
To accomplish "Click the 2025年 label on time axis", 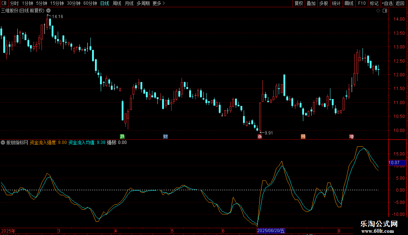I will point(8,231).
